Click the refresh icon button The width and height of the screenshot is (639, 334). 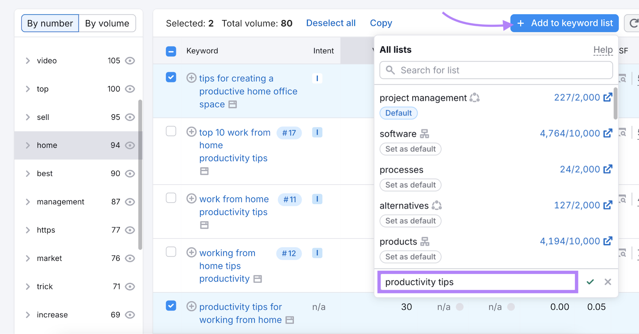pos(633,23)
